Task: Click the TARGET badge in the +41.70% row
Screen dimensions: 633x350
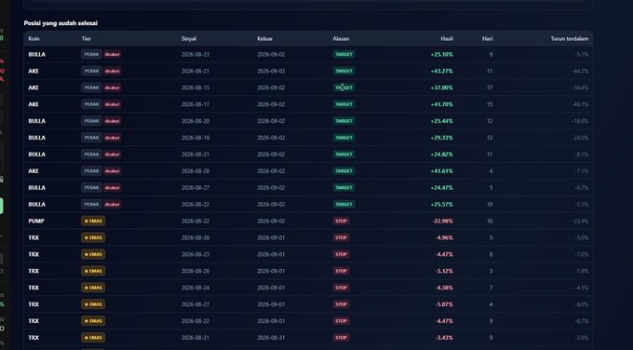Action: click(343, 104)
